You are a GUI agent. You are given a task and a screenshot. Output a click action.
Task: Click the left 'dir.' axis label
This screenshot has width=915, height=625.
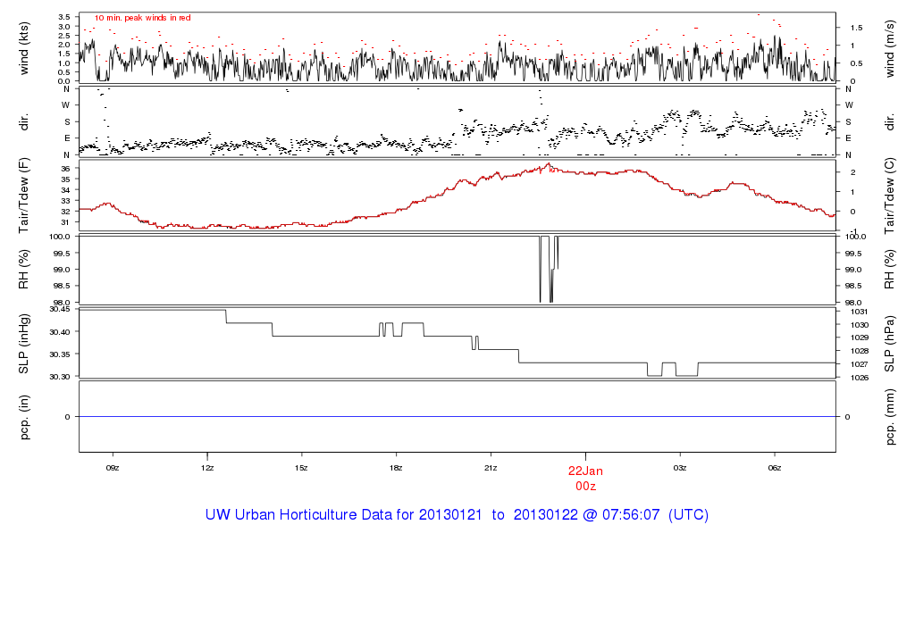24,121
